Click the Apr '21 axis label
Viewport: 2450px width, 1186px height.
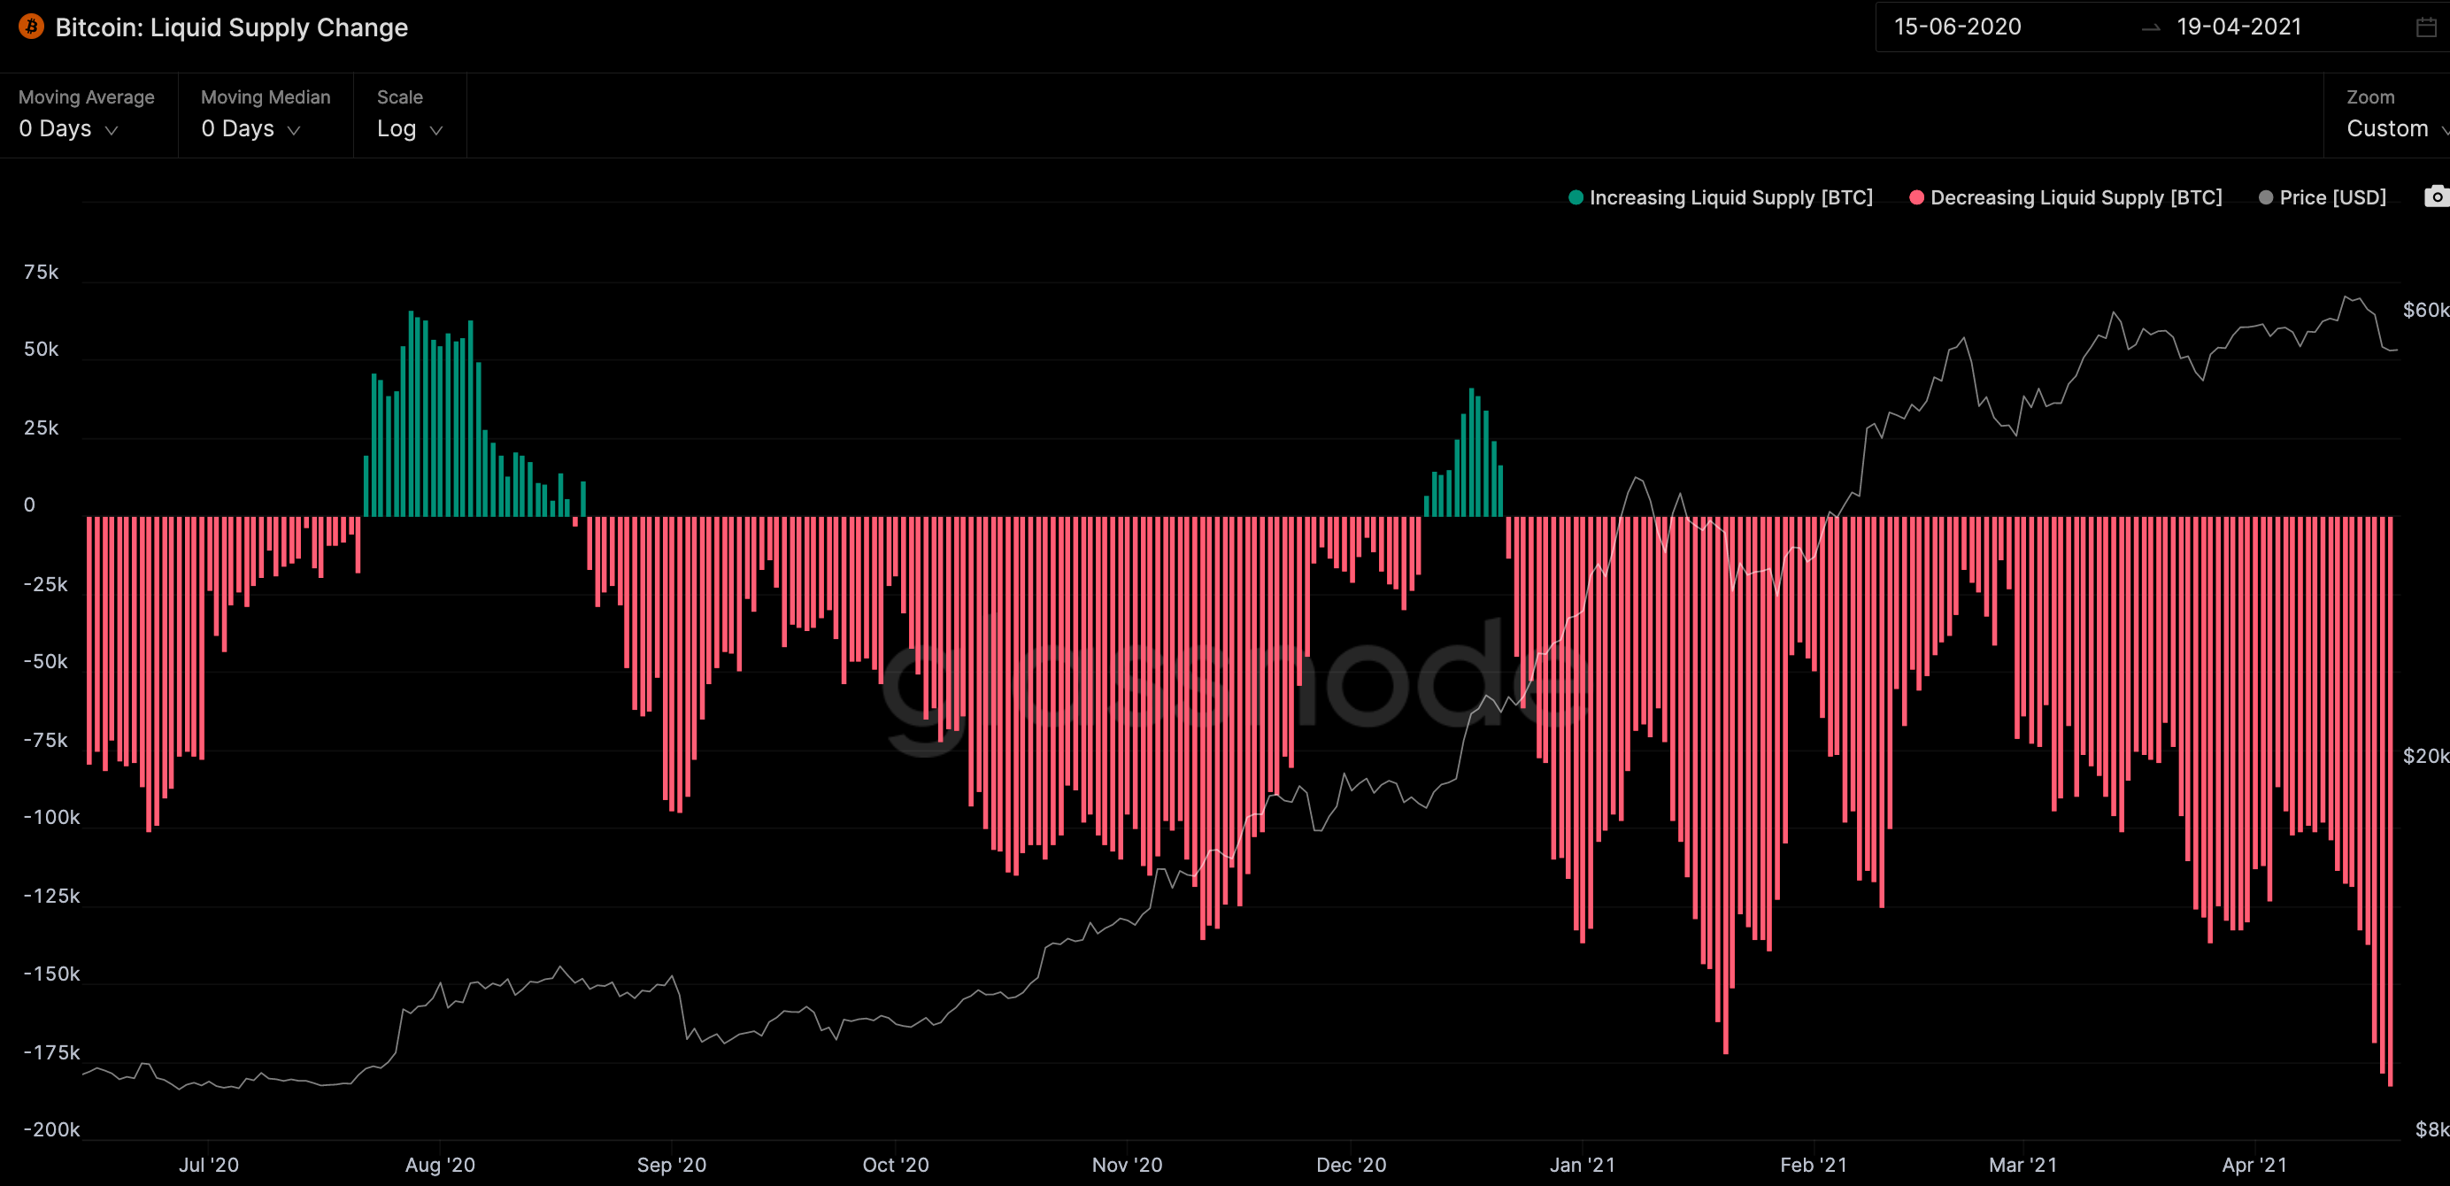click(x=2254, y=1164)
